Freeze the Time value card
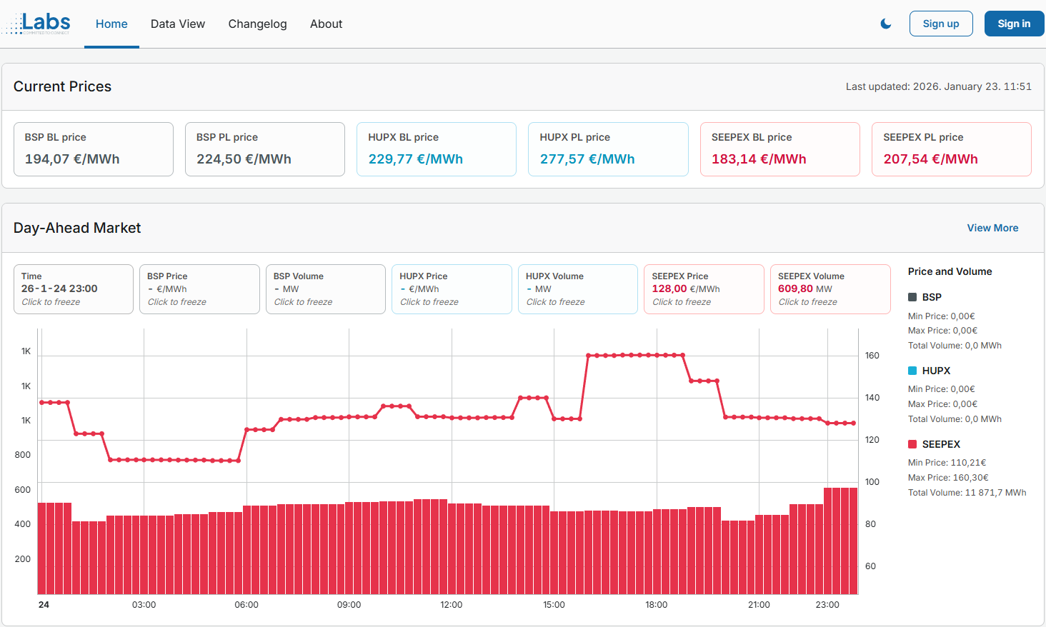The width and height of the screenshot is (1046, 627). pyautogui.click(x=73, y=289)
